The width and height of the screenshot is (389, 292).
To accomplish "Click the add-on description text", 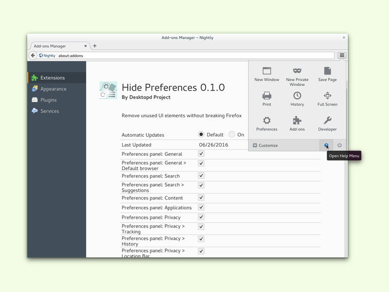I will click(x=181, y=116).
